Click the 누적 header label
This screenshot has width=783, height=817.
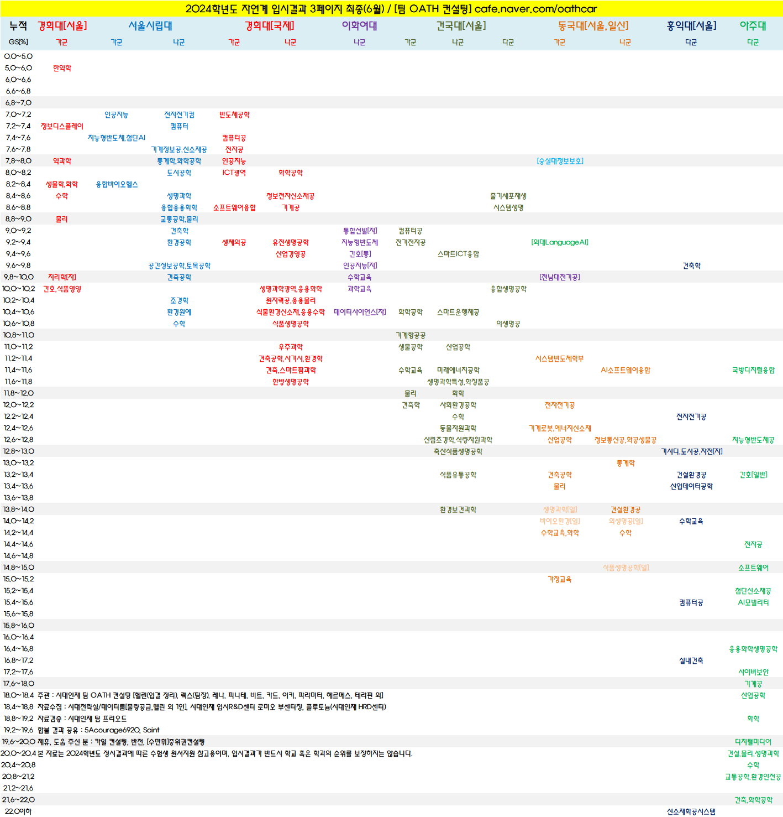coord(18,26)
